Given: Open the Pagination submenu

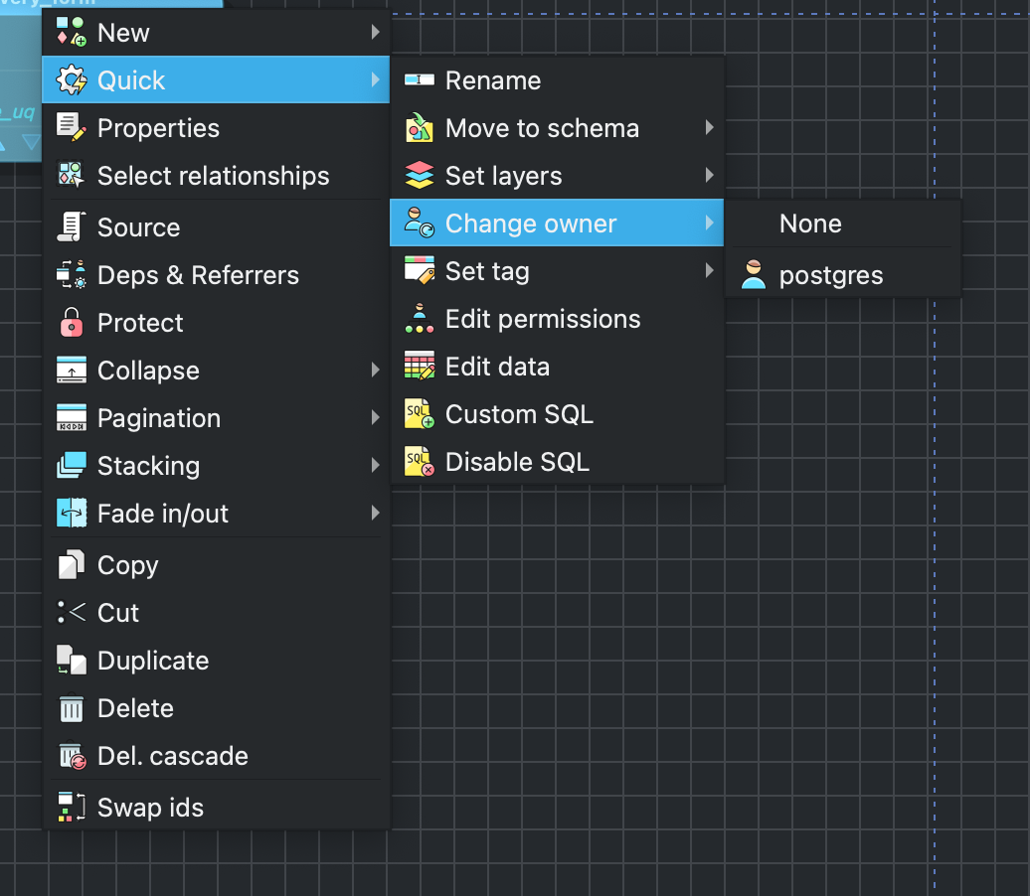Looking at the screenshot, I should click(159, 418).
